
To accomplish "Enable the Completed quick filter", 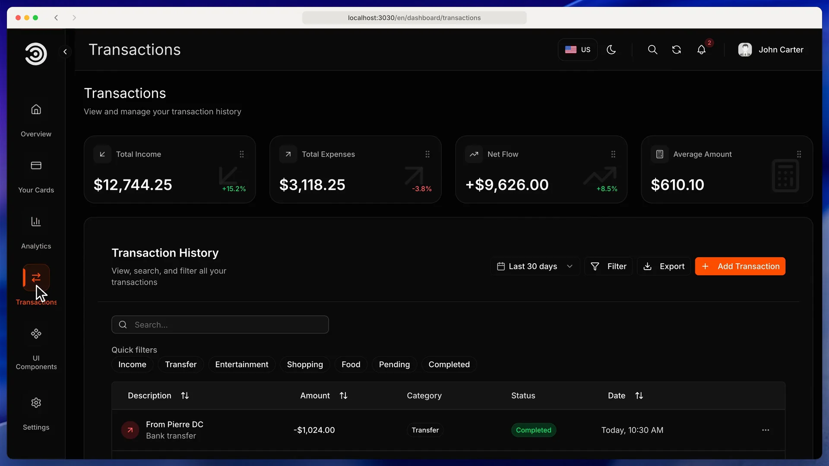I will coord(449,365).
